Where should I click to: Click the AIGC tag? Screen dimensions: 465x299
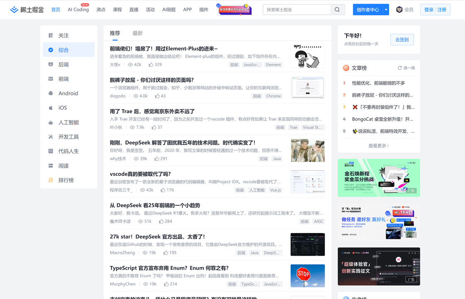318,221
